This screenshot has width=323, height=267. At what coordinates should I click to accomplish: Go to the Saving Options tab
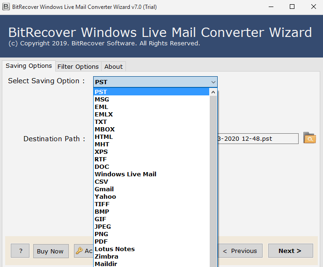point(29,66)
